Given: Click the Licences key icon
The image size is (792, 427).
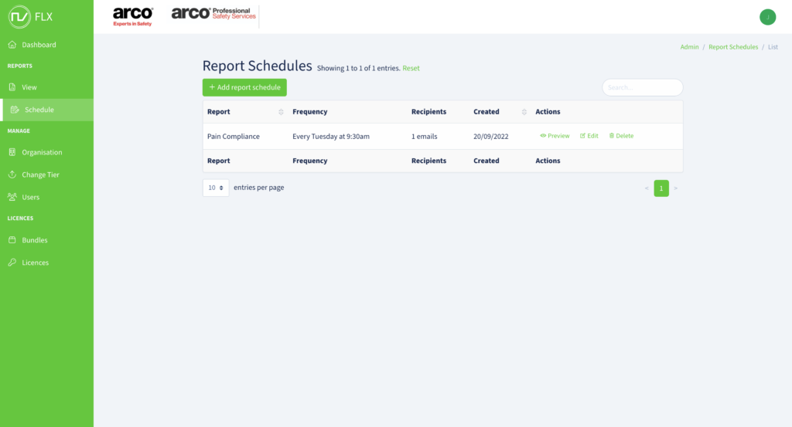Looking at the screenshot, I should tap(12, 263).
